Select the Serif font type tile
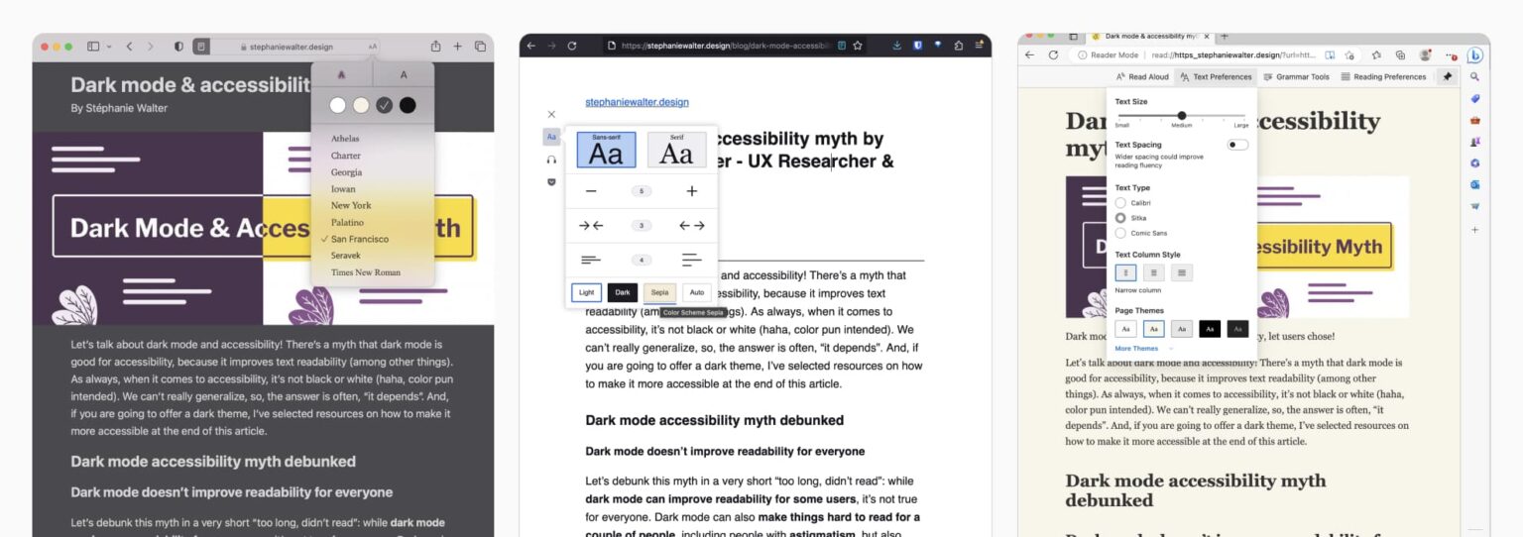Image resolution: width=1523 pixels, height=537 pixels. [x=676, y=151]
